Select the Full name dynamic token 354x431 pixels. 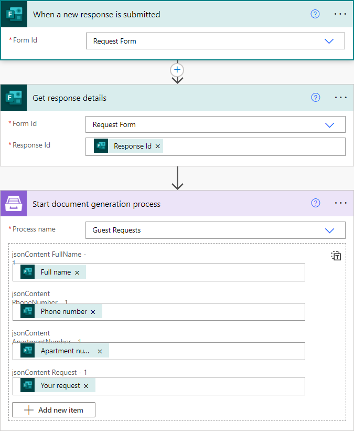[x=53, y=272]
